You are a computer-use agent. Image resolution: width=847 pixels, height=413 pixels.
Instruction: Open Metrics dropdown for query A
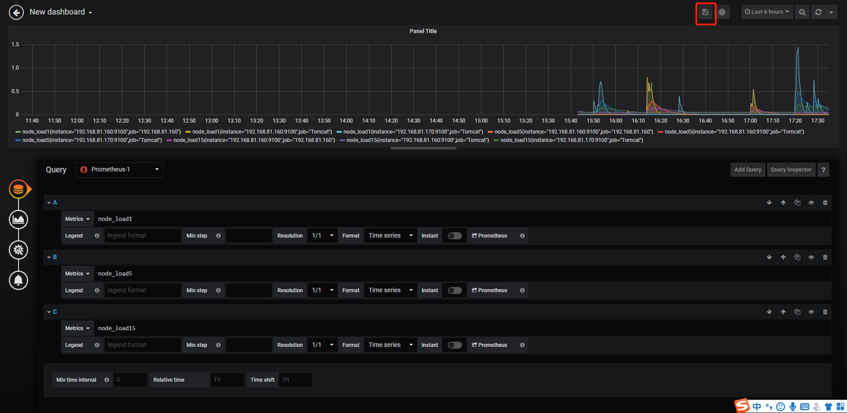78,219
